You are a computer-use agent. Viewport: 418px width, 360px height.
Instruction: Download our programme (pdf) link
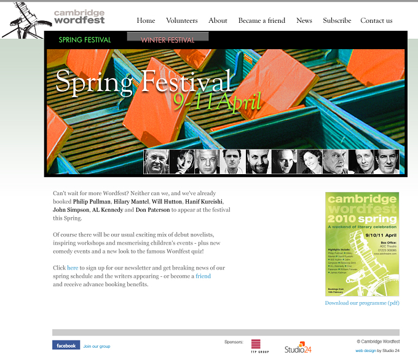[x=362, y=303]
